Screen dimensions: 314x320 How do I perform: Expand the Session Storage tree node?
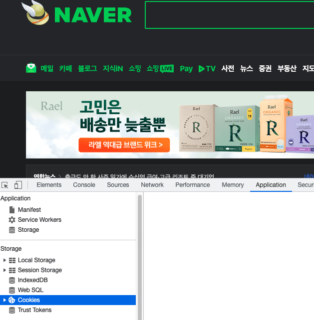(x=4, y=270)
